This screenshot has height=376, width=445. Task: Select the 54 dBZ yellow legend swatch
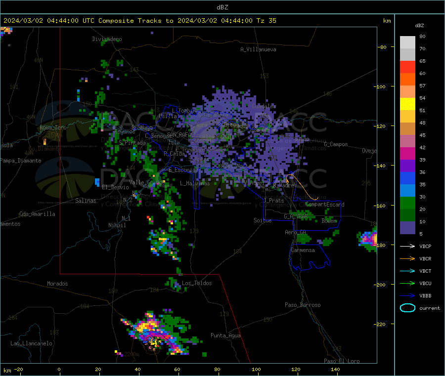pos(407,104)
